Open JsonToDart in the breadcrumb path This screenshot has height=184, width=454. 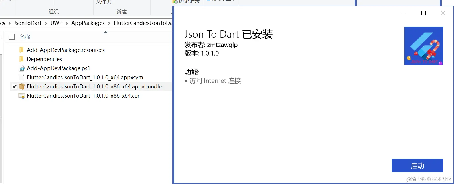[28, 23]
